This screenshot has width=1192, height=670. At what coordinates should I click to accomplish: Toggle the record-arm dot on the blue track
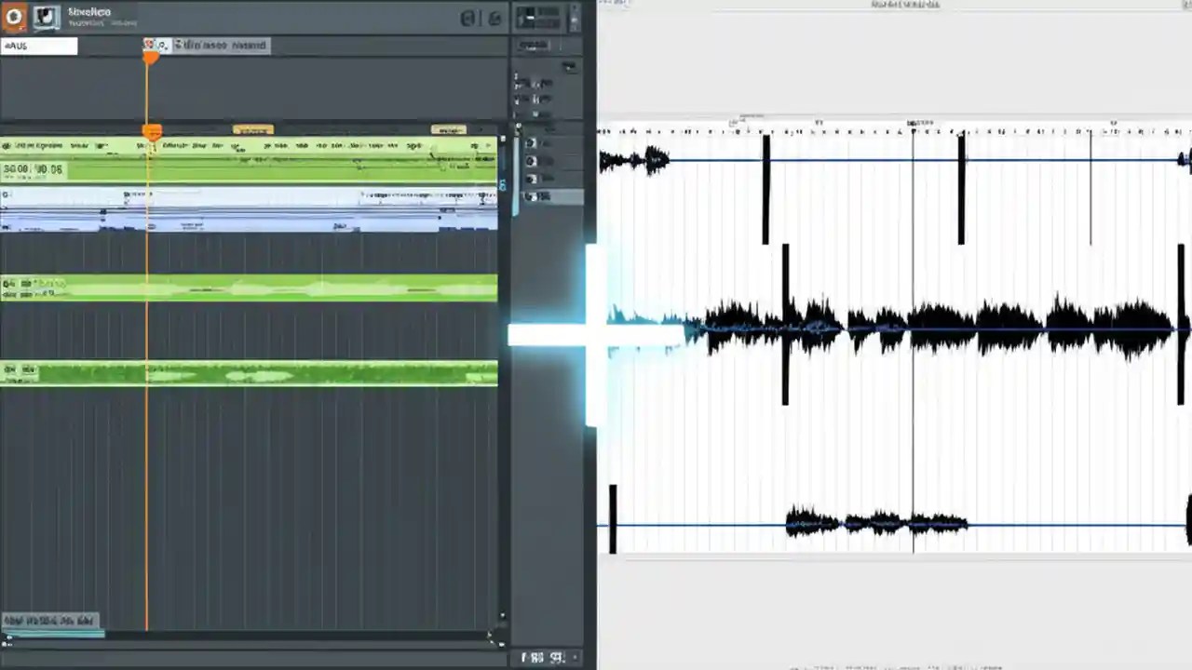(x=6, y=194)
